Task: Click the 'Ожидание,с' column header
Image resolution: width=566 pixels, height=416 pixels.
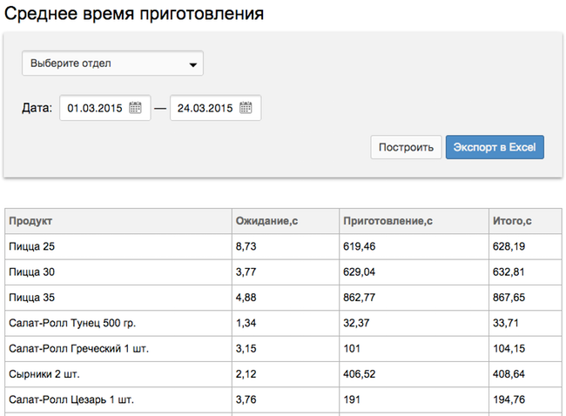Action: point(286,221)
